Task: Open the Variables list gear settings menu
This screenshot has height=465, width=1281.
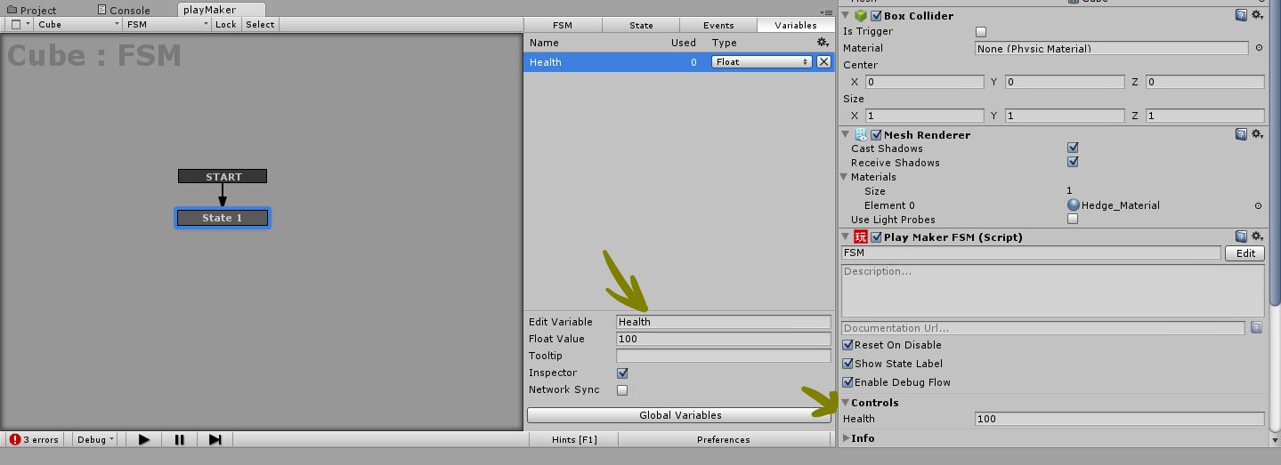Action: (823, 42)
